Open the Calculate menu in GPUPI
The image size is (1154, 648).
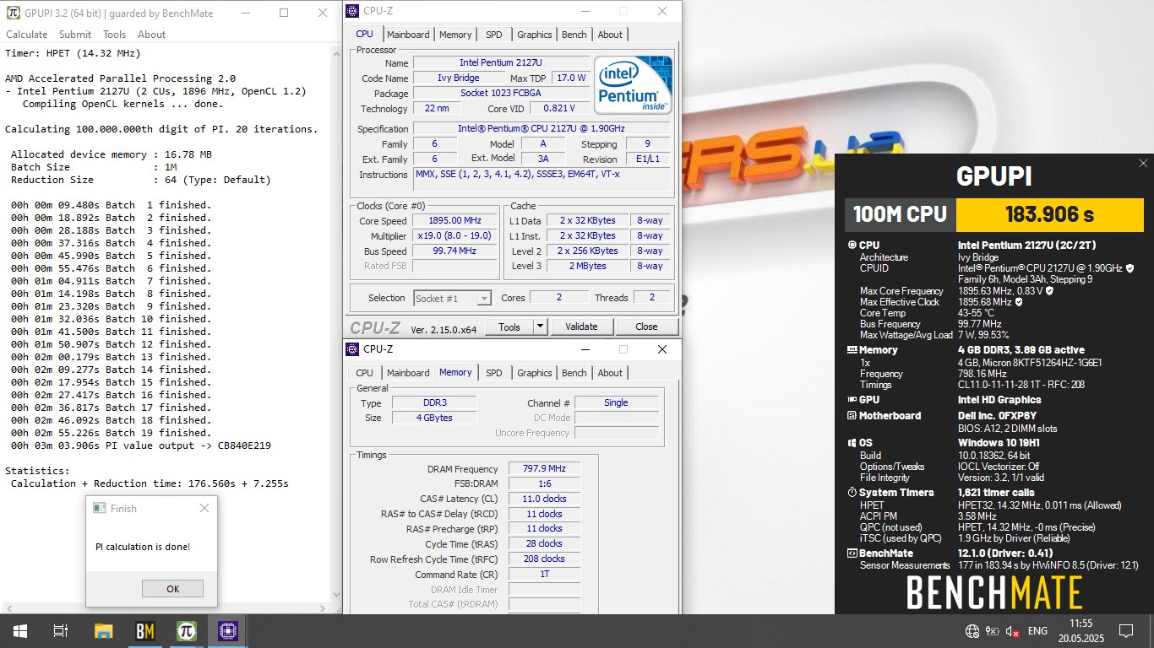(x=27, y=35)
